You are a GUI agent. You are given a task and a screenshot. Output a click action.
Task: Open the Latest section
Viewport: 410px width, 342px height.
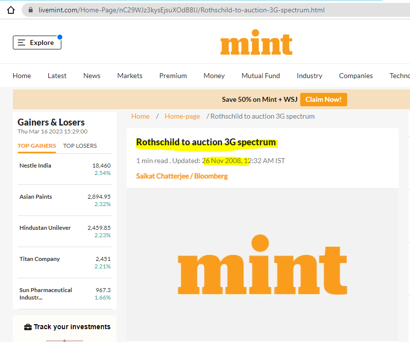[57, 76]
